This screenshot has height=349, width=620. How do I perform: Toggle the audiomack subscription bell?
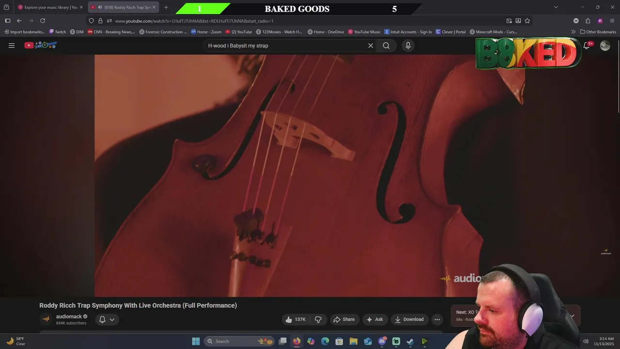(102, 319)
